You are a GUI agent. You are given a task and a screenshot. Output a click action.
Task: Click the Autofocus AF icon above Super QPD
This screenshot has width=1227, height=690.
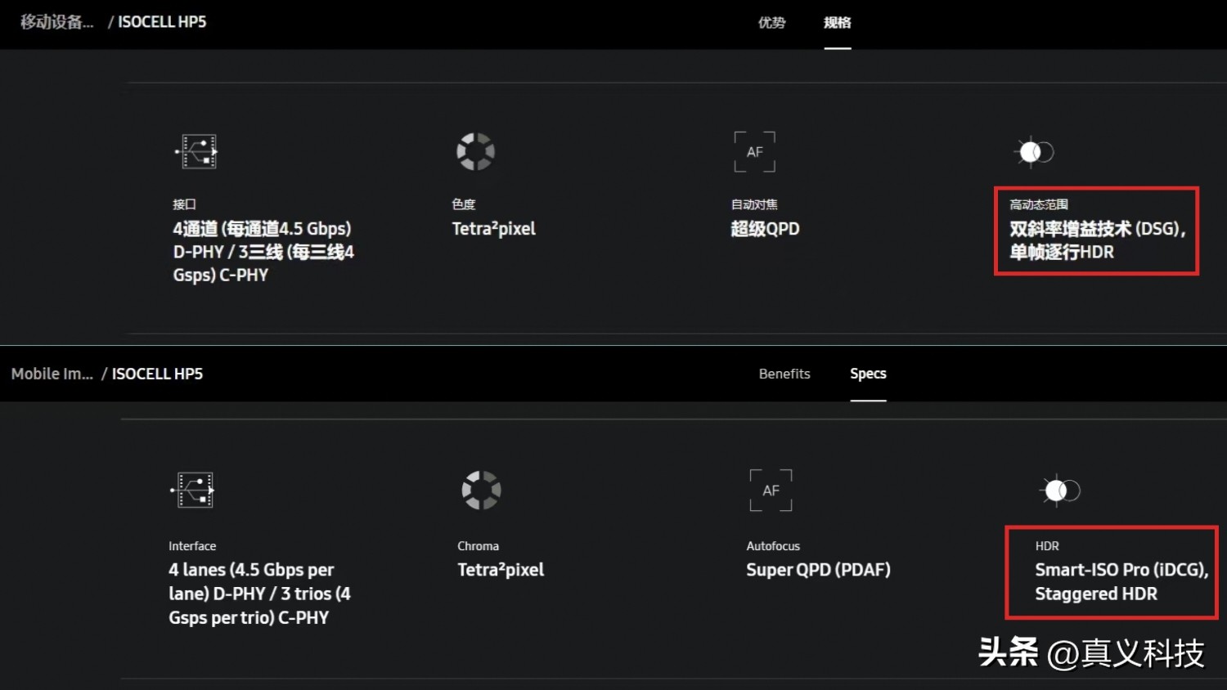pos(771,491)
